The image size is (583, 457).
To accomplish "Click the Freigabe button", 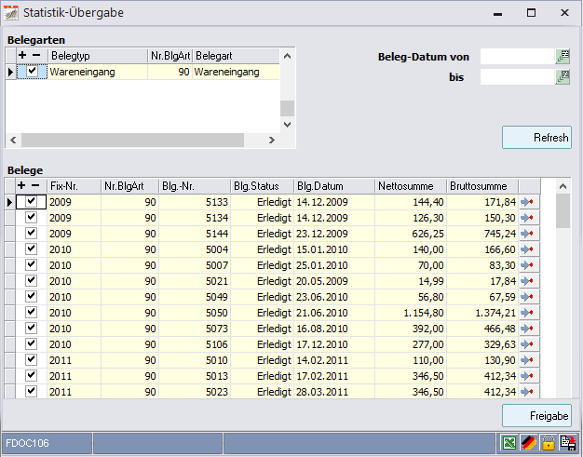I will [536, 416].
